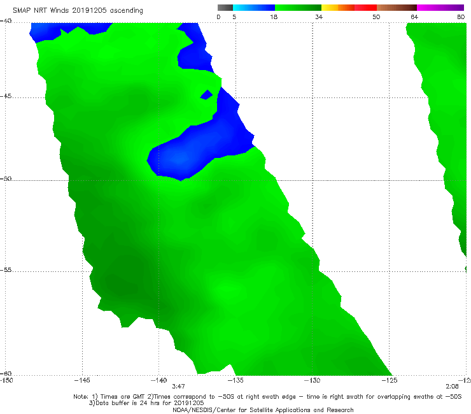Click the NOAA/NESDIS credit line
Viewport: 471px width, 414px height.
click(x=263, y=410)
